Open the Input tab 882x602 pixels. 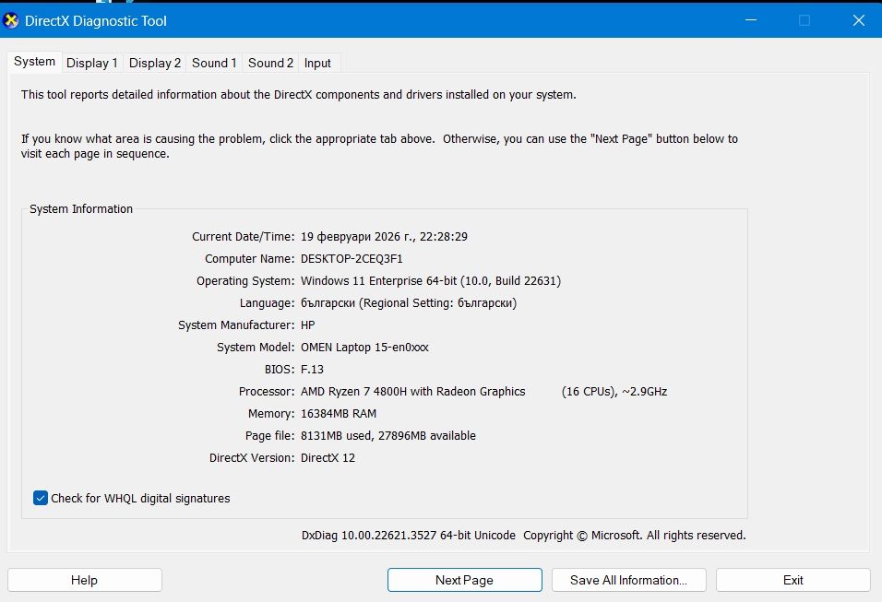pos(317,63)
